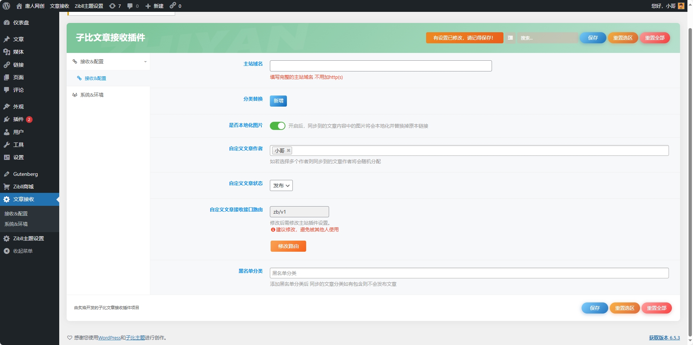Click the 新增 button for 分类替换

tap(278, 101)
